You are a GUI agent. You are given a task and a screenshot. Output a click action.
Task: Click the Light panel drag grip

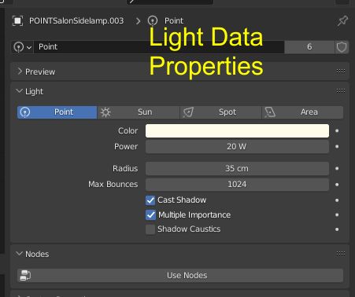tap(341, 91)
